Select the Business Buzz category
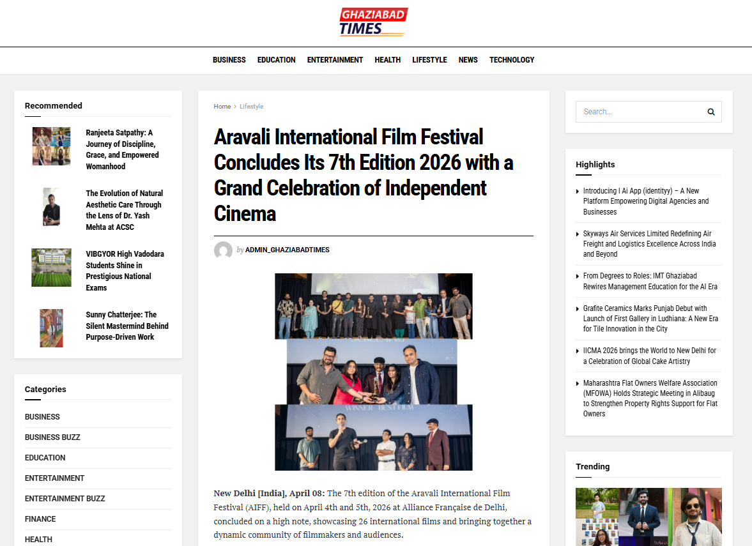 [x=52, y=437]
